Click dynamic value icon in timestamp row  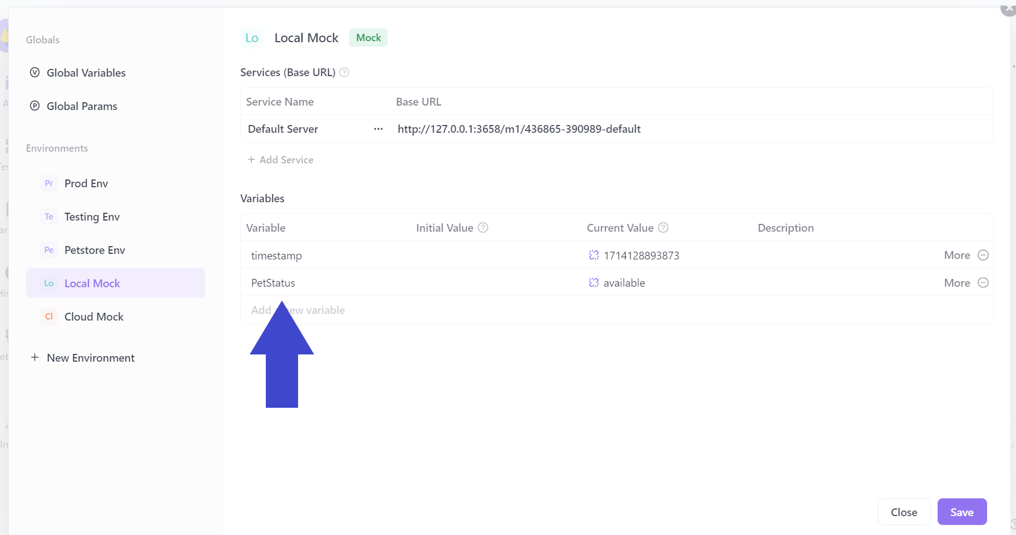coord(594,256)
